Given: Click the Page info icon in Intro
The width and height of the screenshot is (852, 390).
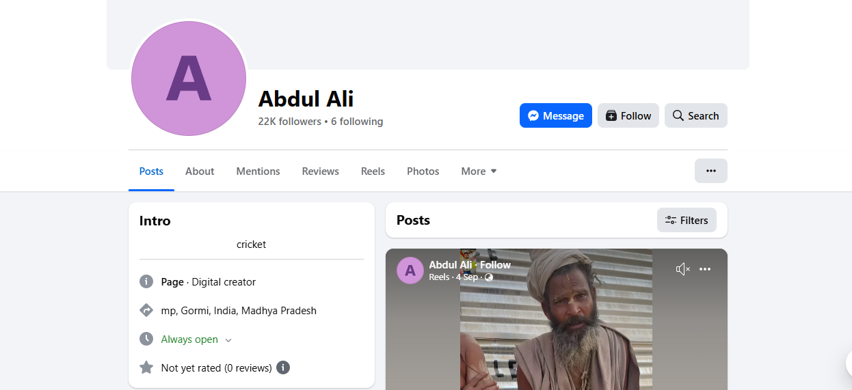Looking at the screenshot, I should coord(146,281).
